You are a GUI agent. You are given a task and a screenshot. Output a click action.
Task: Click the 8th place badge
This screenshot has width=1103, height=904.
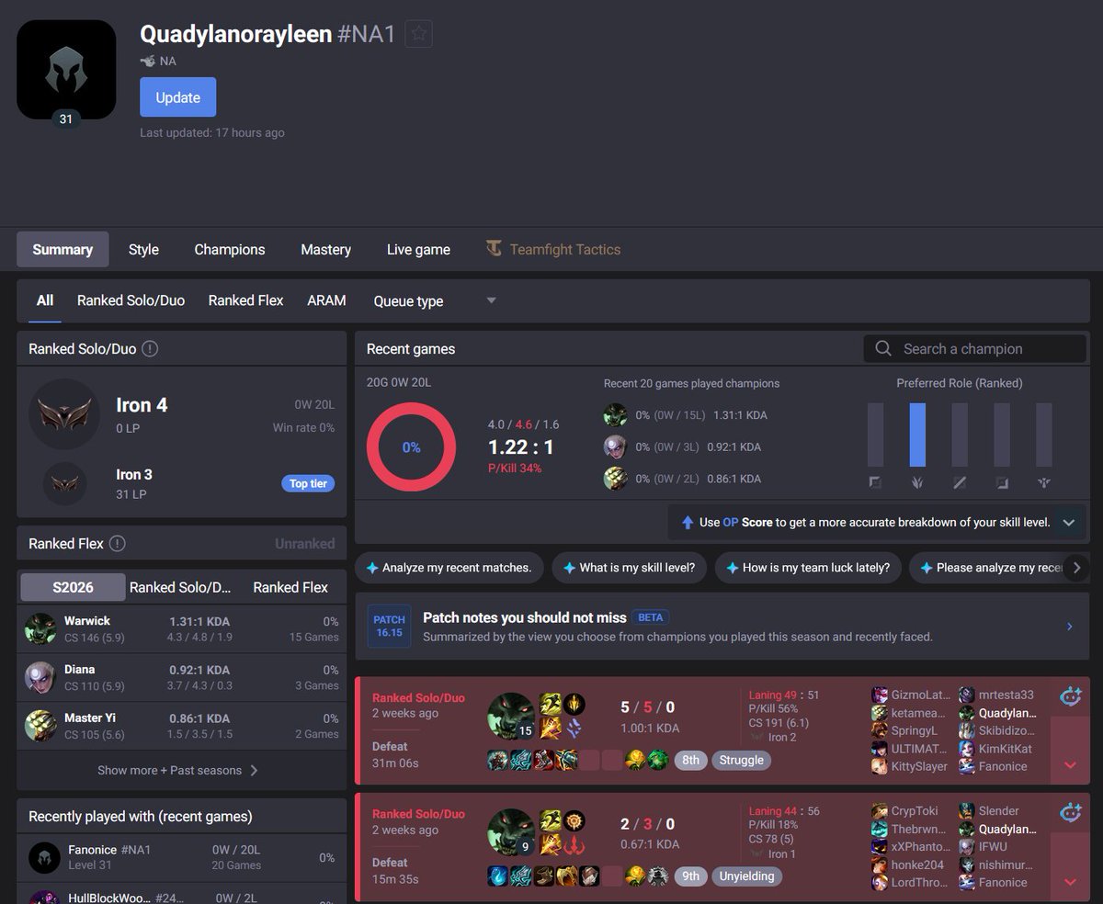[x=691, y=760]
